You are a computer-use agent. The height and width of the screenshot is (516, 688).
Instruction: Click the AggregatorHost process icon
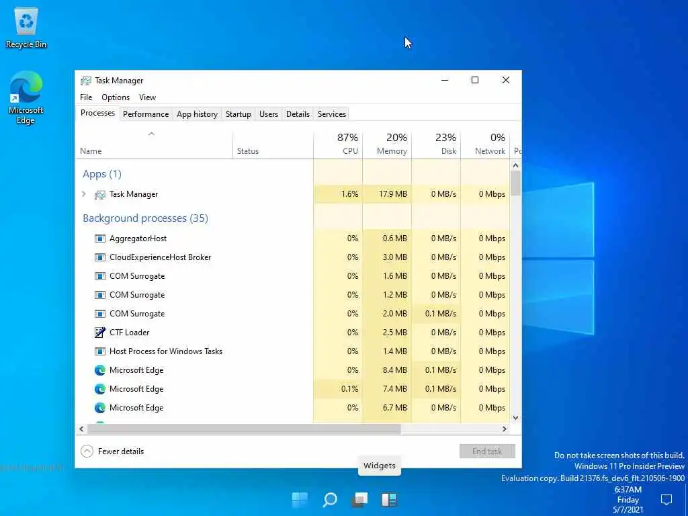100,239
